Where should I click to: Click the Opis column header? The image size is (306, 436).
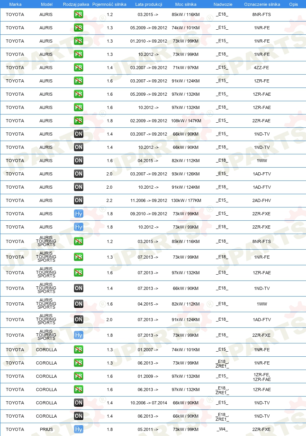pyautogui.click(x=293, y=4)
